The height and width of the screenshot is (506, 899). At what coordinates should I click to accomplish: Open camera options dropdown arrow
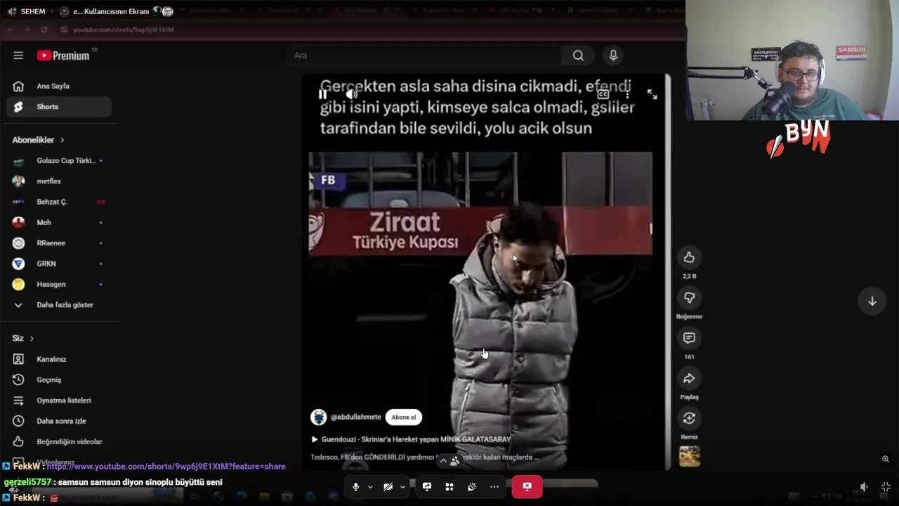click(402, 486)
